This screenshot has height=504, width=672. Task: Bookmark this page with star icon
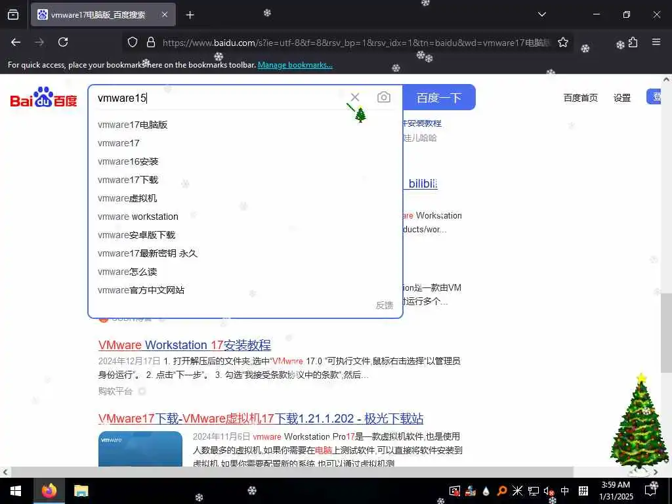click(562, 42)
